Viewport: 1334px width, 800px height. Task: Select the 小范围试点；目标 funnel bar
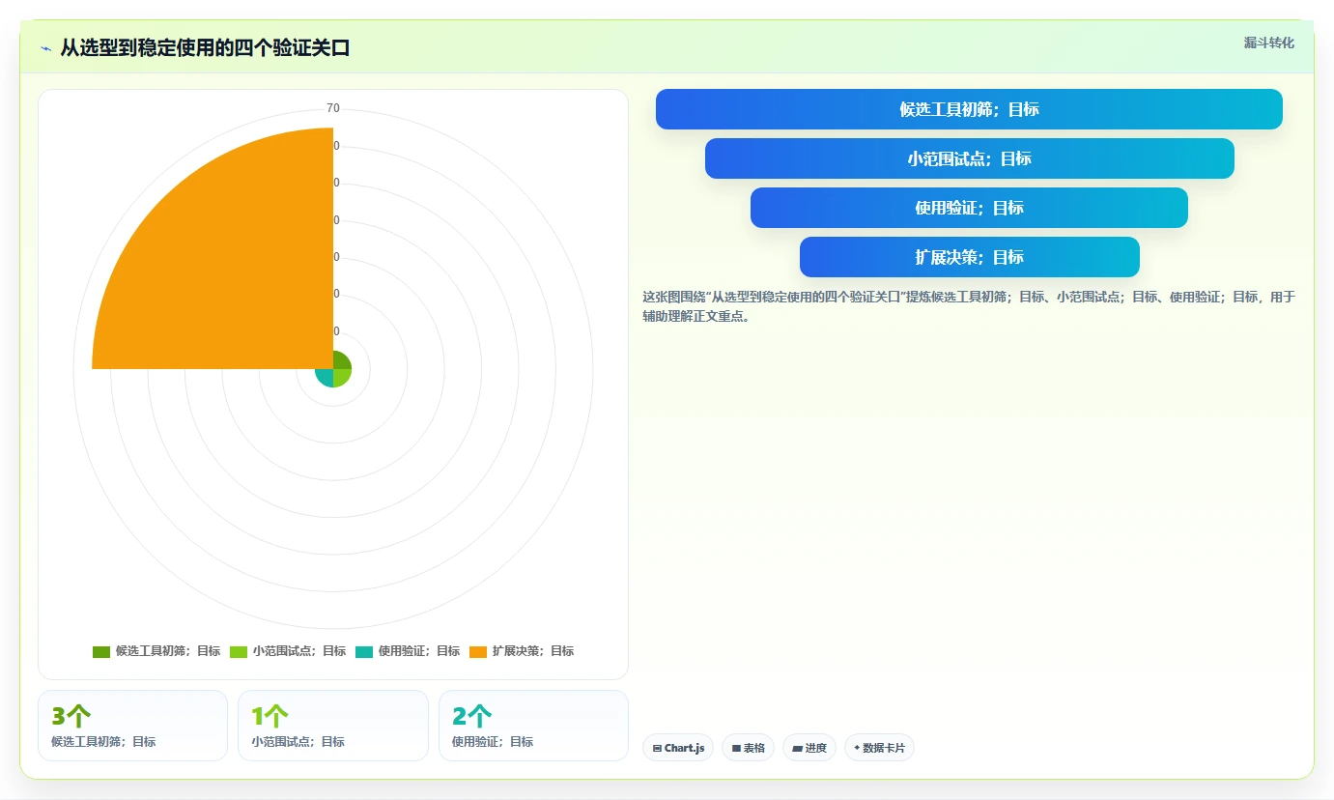tap(970, 158)
